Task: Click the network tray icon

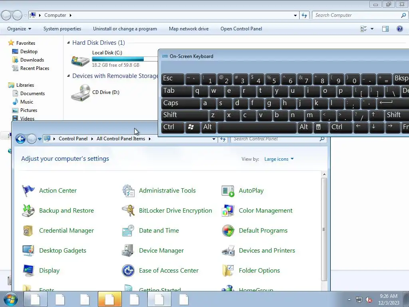Action: click(359, 300)
